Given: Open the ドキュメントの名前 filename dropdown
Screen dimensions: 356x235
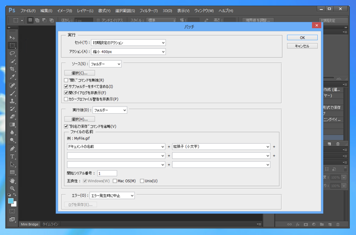Looking at the screenshot, I should (116, 147).
